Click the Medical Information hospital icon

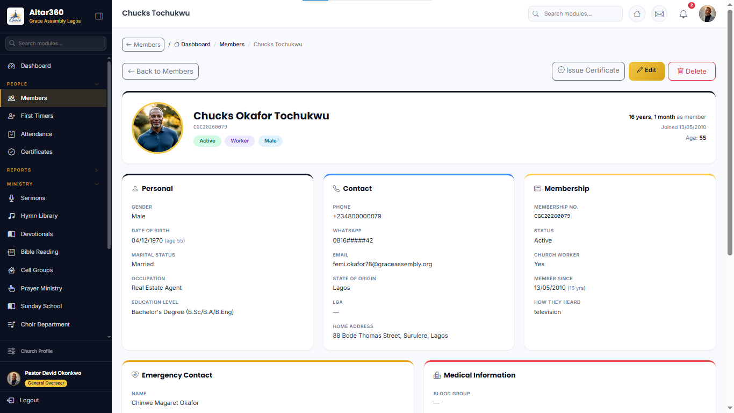[437, 375]
